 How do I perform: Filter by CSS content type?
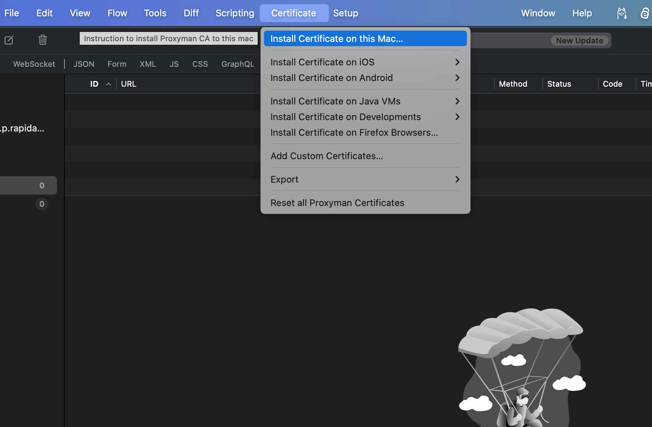click(x=200, y=64)
